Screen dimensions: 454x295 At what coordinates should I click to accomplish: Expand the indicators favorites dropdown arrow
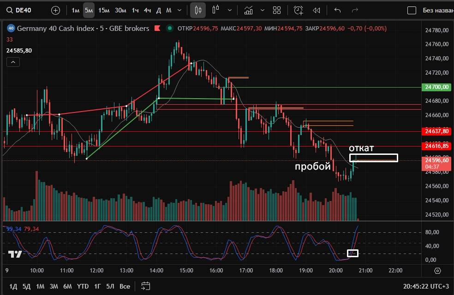(x=263, y=10)
